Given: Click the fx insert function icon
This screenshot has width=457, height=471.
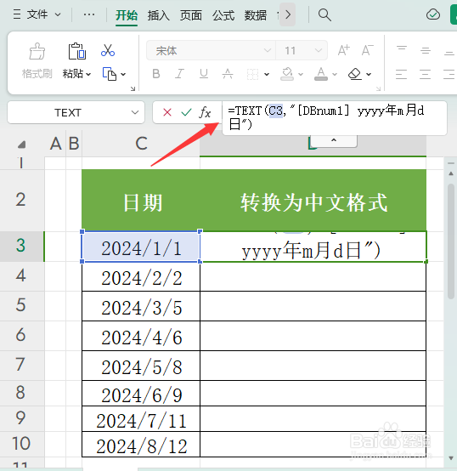Looking at the screenshot, I should (205, 112).
